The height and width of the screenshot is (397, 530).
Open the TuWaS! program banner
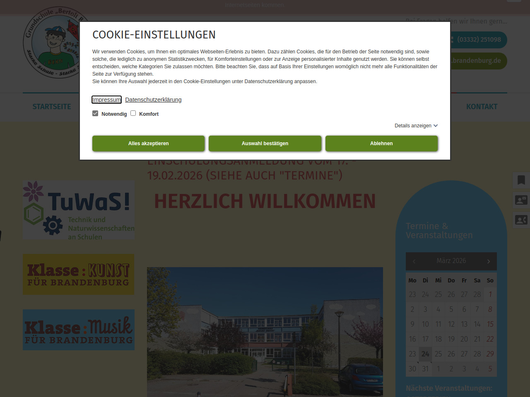coord(79,210)
